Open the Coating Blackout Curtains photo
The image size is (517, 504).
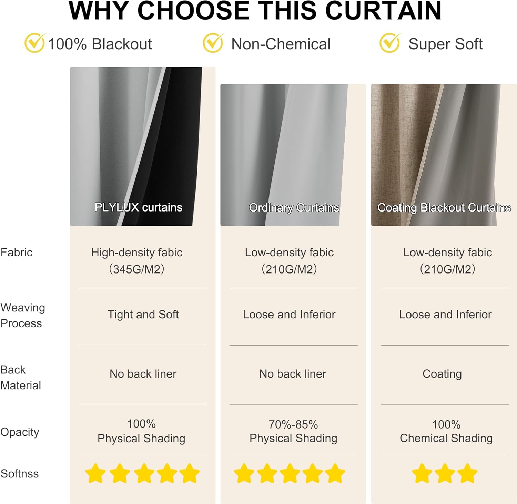point(435,155)
